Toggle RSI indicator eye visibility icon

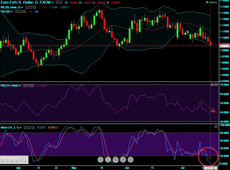tap(25, 85)
